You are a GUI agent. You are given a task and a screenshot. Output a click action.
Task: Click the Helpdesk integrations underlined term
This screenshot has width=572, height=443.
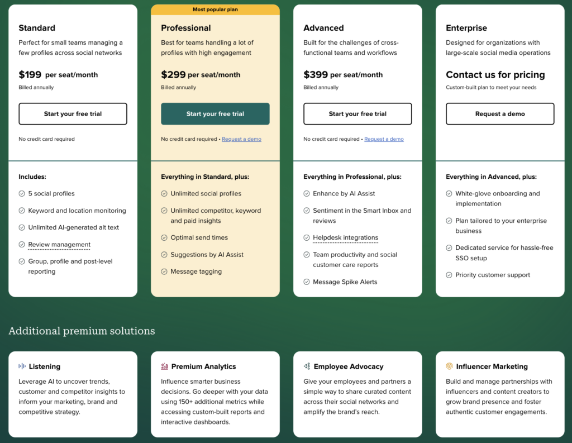coord(345,237)
